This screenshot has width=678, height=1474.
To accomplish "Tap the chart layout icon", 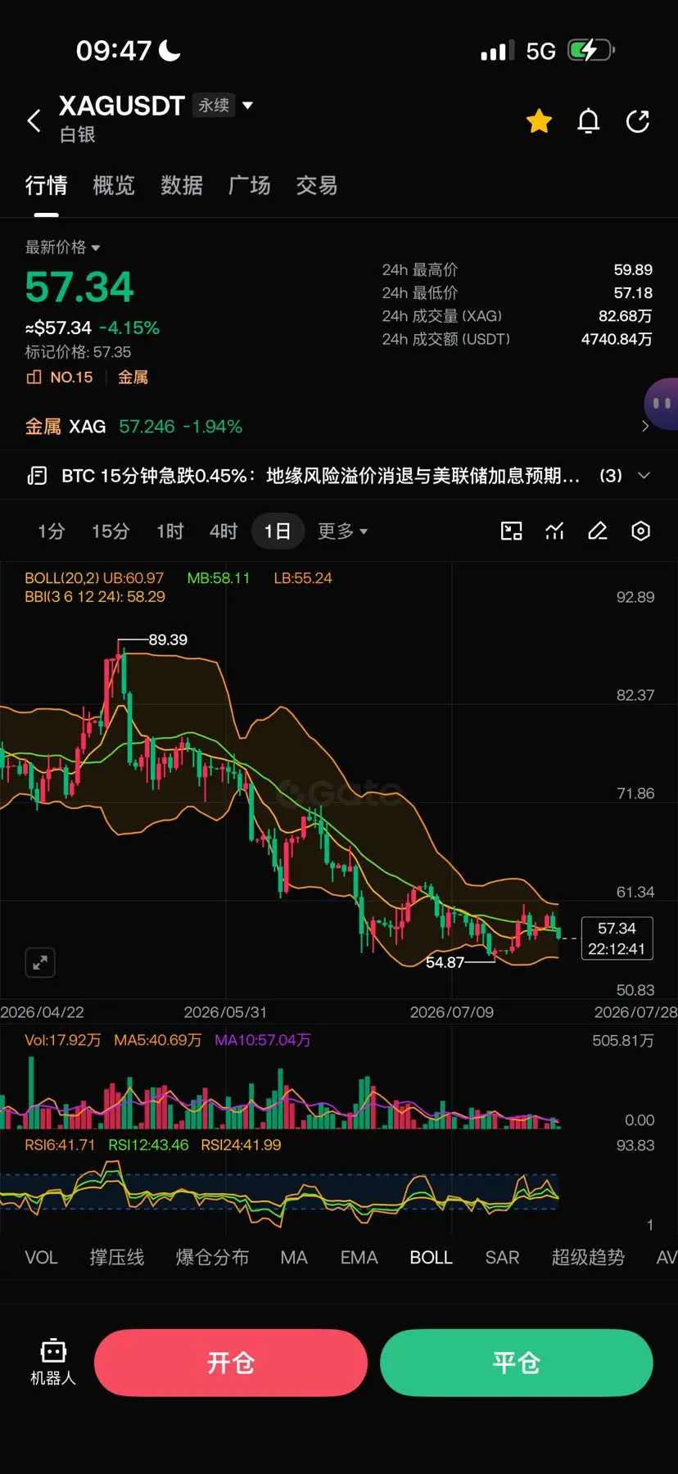I will (512, 531).
